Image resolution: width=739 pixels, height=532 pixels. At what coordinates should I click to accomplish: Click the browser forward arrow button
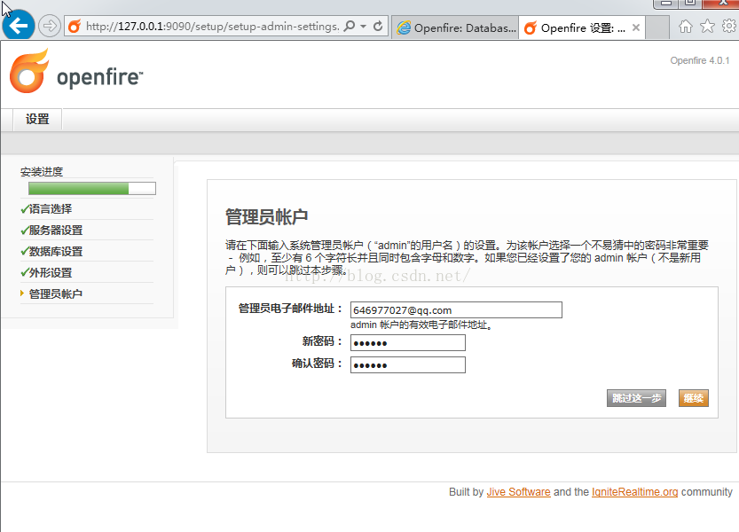(50, 26)
